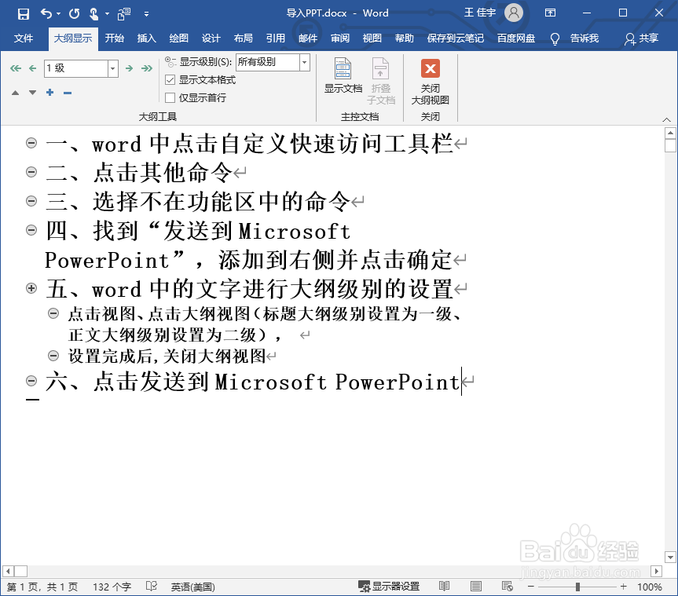Open Ribbon Display Options icon
The width and height of the screenshot is (678, 596).
click(550, 13)
